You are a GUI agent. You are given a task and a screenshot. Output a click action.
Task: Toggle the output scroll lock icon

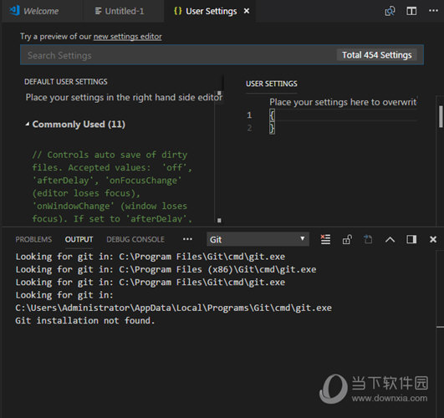[x=347, y=240]
